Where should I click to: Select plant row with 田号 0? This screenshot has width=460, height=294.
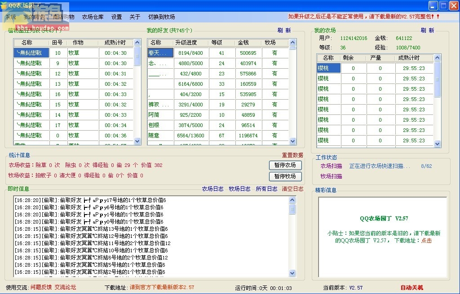pos(74,136)
